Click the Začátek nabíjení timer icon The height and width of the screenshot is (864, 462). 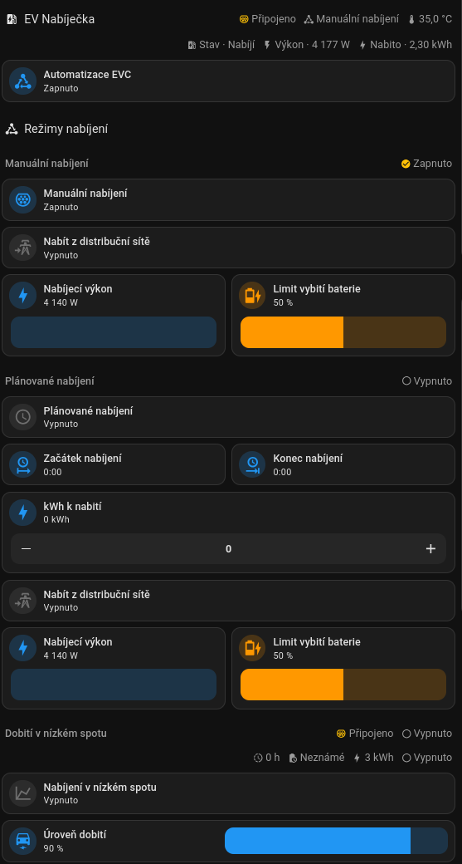tap(22, 464)
